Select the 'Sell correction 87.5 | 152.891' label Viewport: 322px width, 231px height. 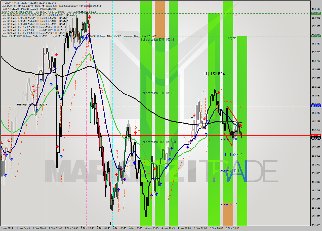click(158, 40)
